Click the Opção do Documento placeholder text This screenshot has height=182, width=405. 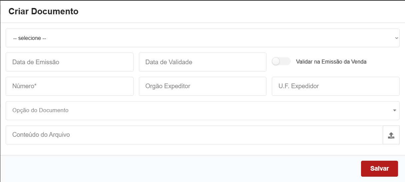[x=40, y=110]
